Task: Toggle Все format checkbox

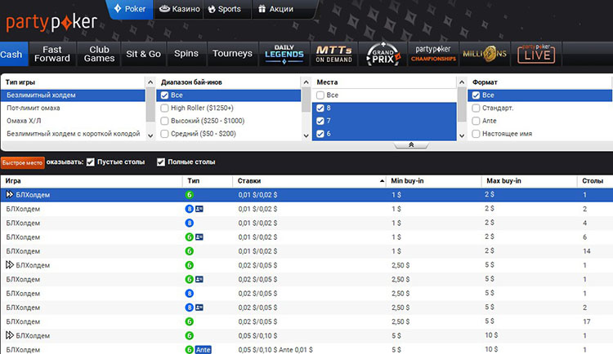Action: [x=476, y=95]
